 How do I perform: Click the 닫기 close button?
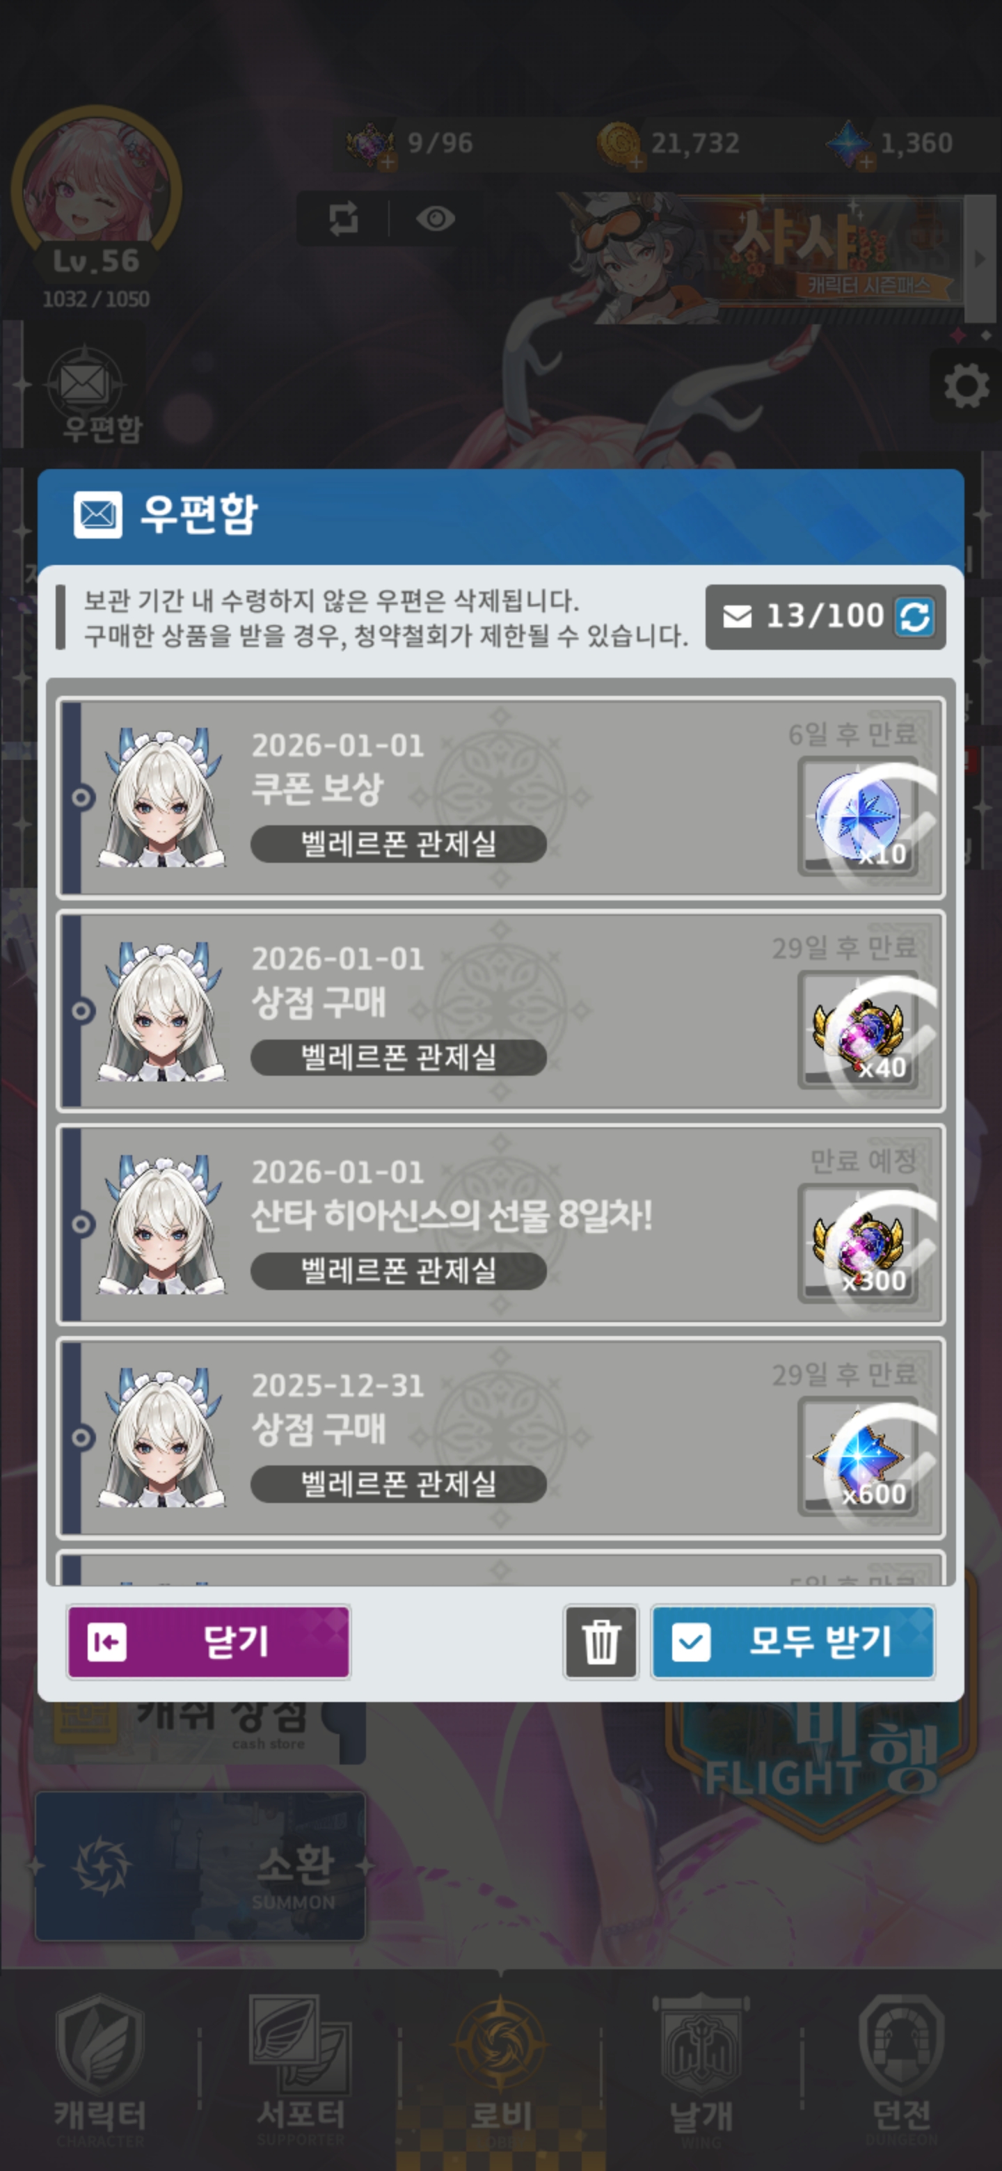(x=208, y=1641)
